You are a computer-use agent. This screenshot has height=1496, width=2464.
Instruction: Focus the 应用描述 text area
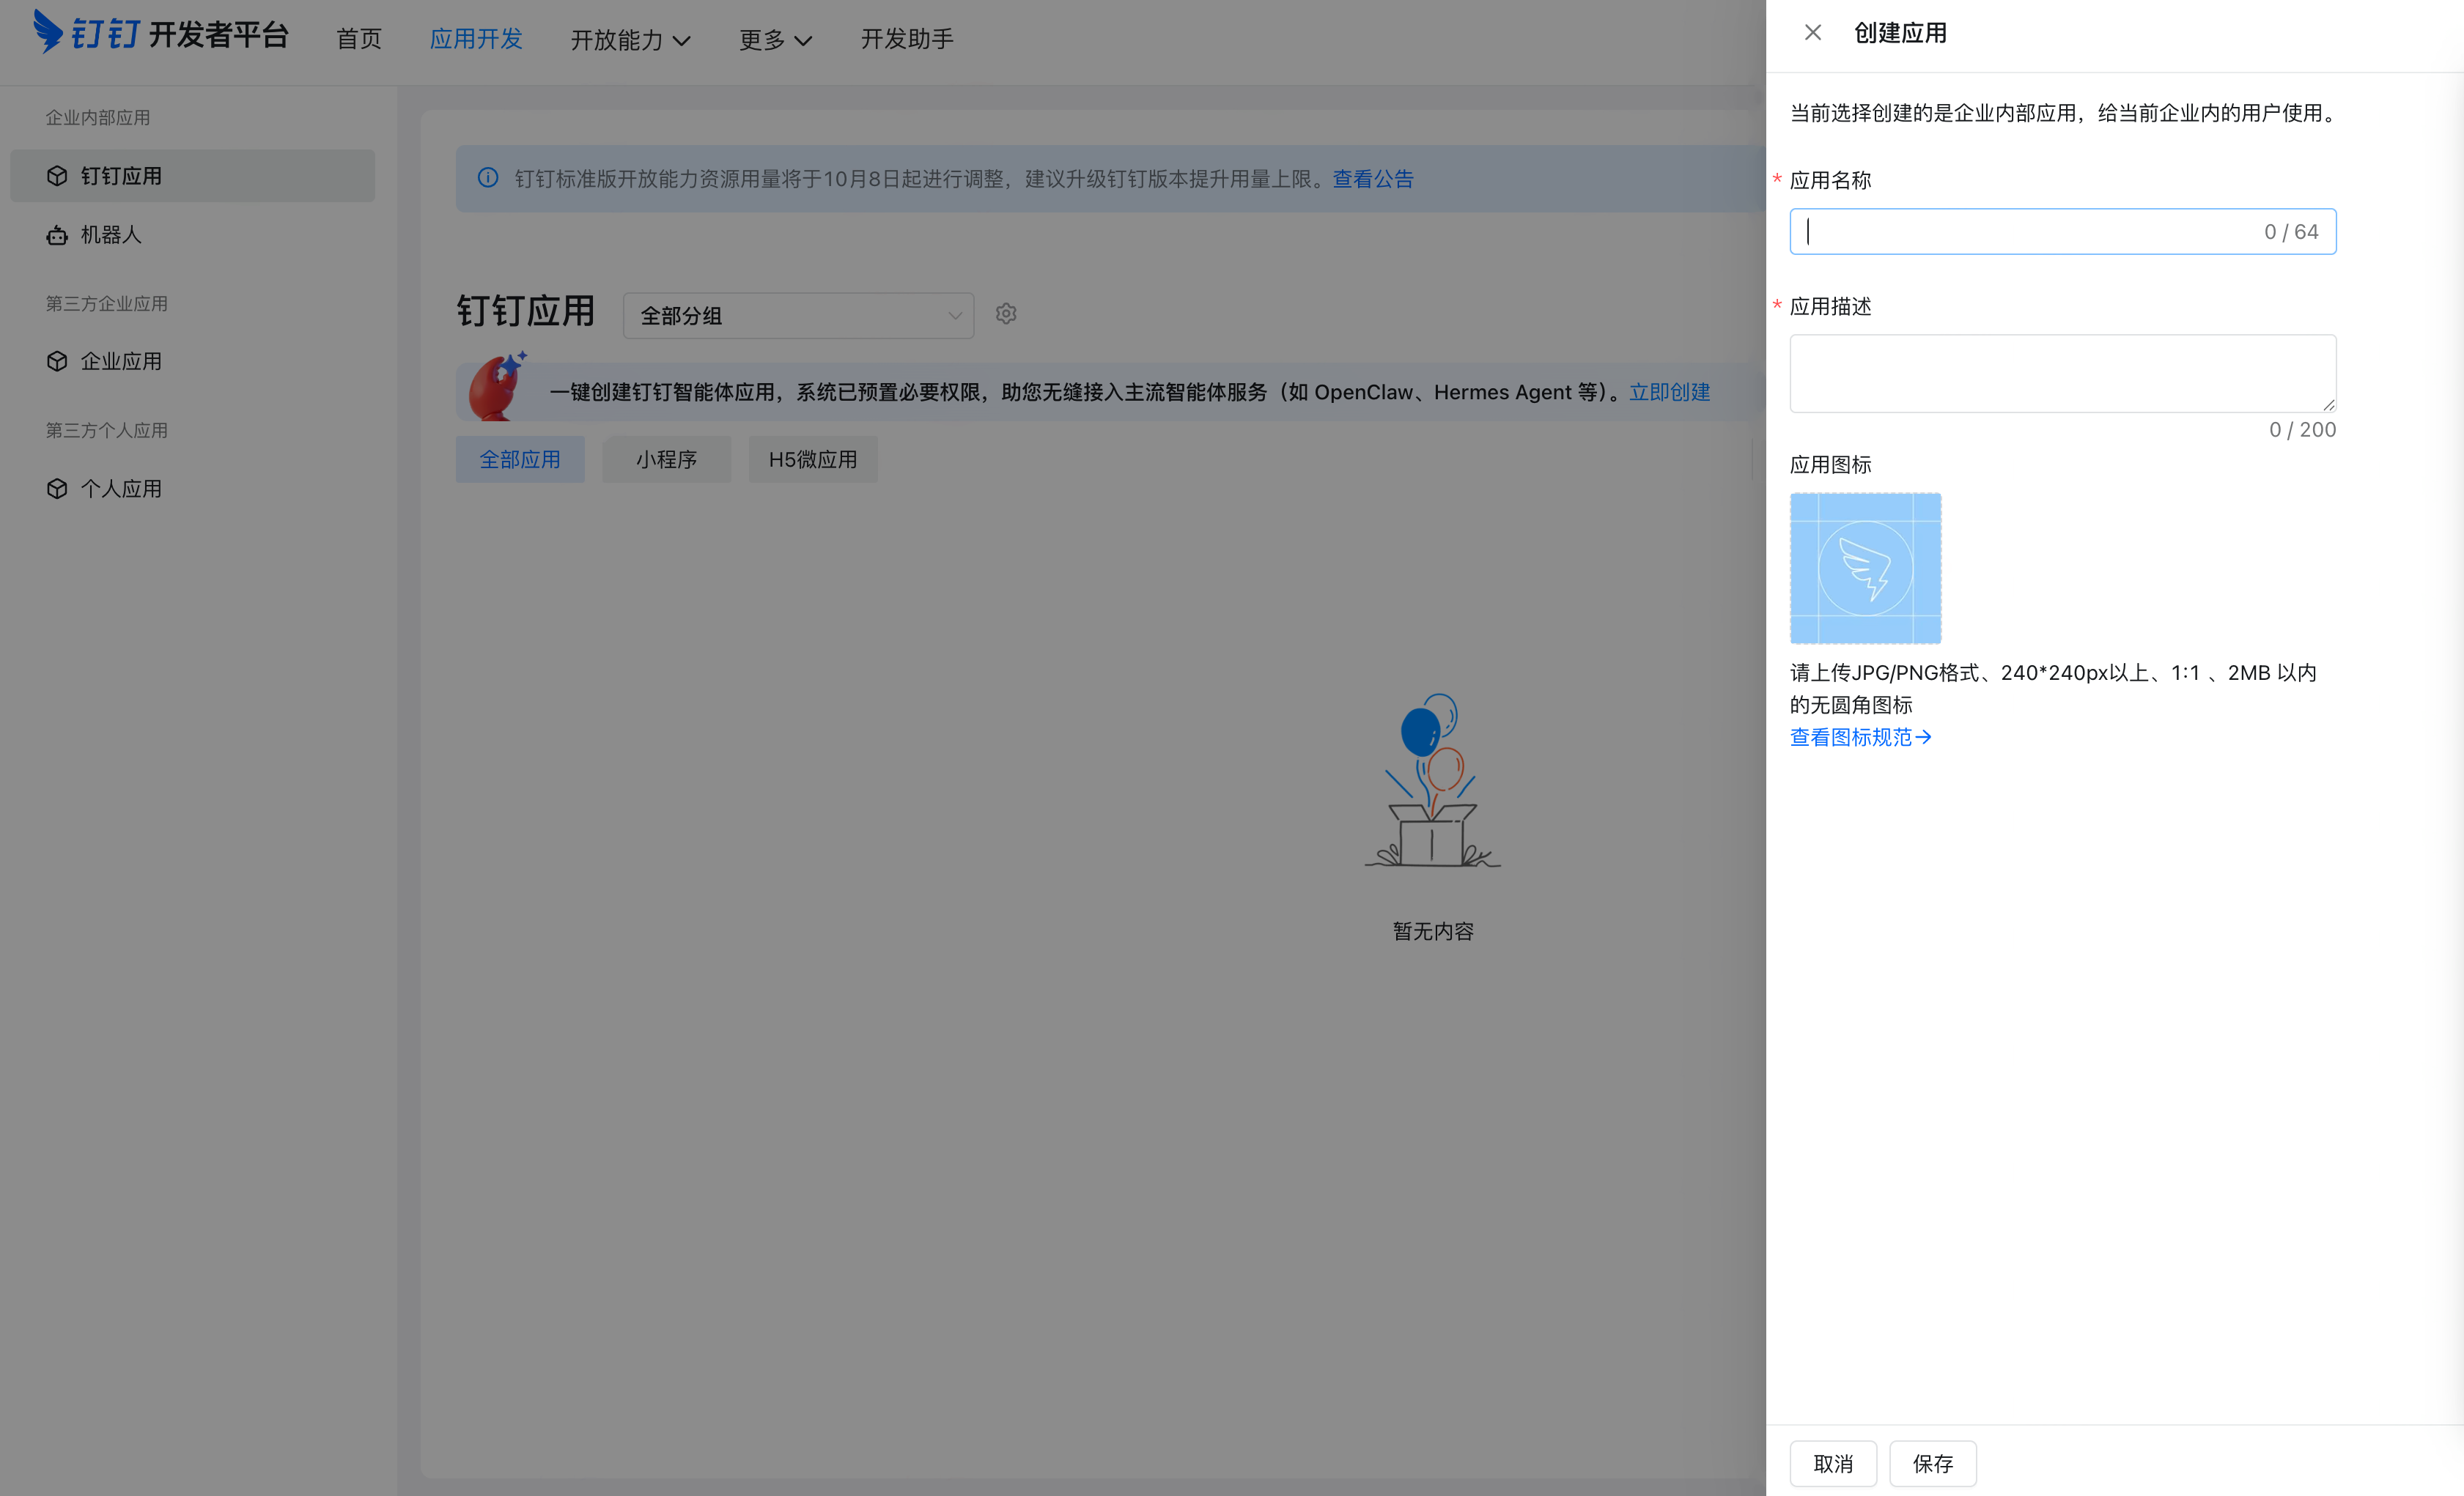pyautogui.click(x=2063, y=374)
